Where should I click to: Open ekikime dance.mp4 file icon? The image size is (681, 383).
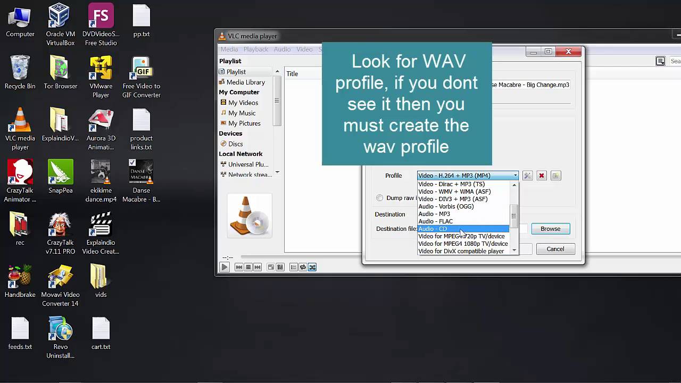(101, 181)
